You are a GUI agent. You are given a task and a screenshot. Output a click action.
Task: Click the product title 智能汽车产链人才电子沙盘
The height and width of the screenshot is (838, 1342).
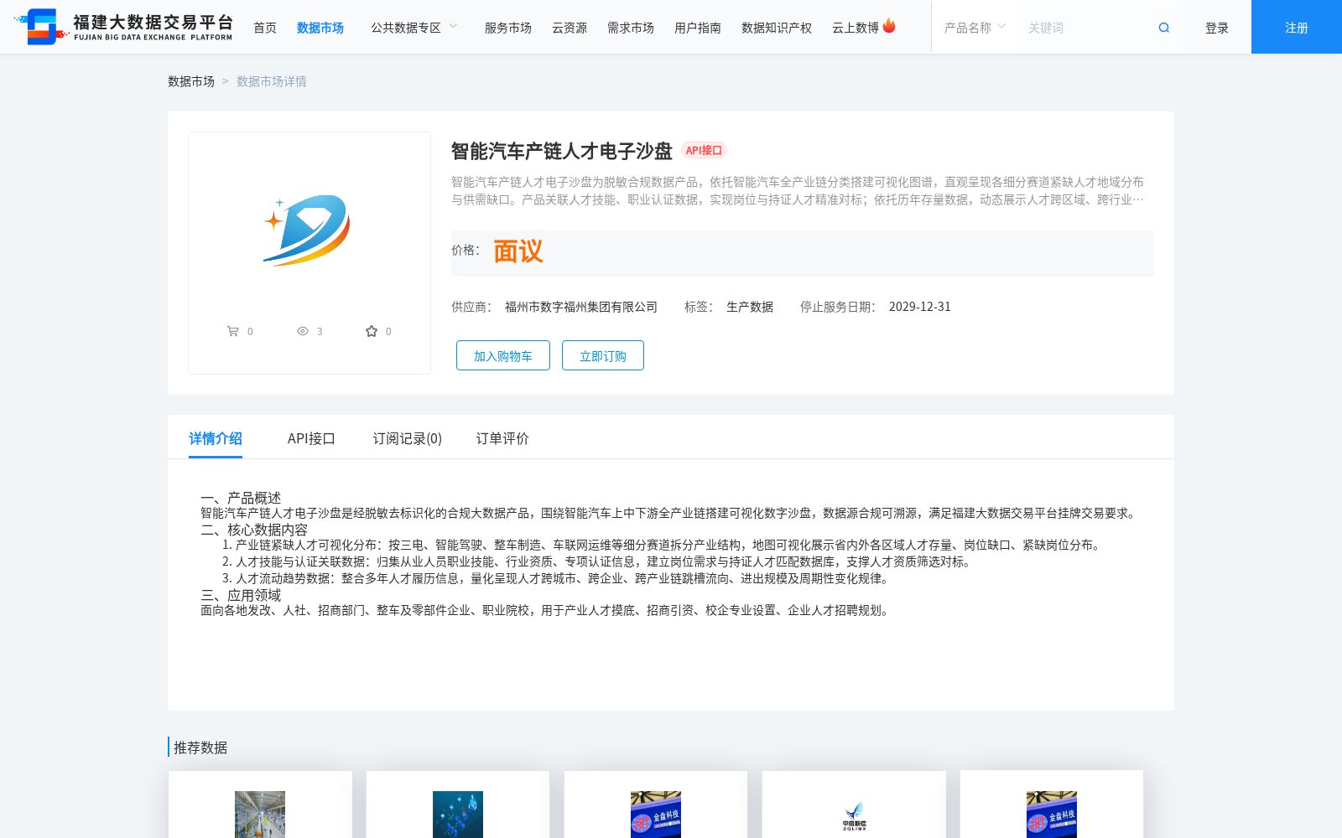click(562, 151)
